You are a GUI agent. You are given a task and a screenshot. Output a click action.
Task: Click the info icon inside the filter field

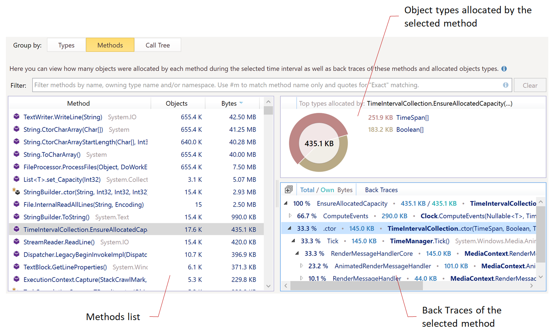click(506, 85)
